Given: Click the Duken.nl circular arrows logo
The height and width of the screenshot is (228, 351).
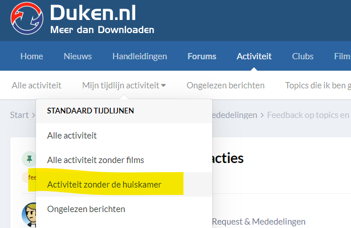Looking at the screenshot, I should (x=27, y=19).
